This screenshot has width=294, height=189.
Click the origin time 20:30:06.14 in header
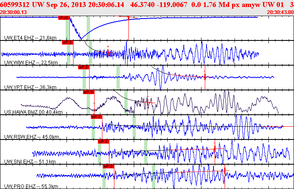tap(106, 5)
